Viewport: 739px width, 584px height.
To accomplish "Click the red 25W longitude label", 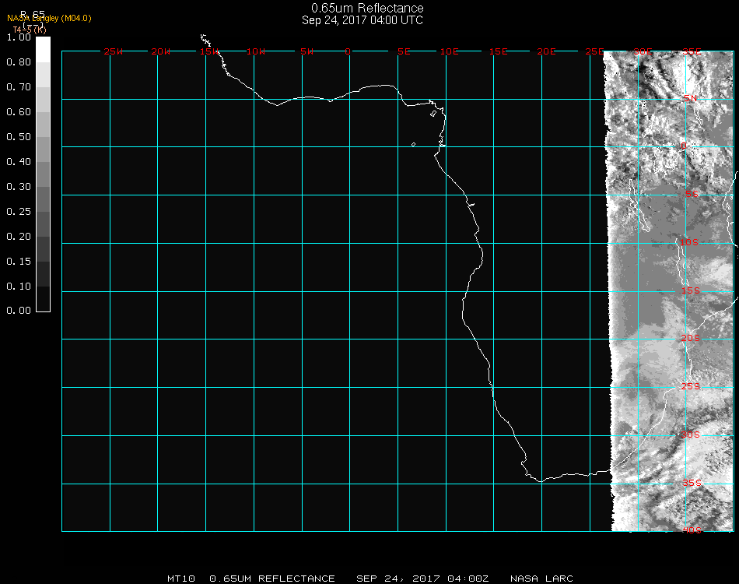I will 114,51.
